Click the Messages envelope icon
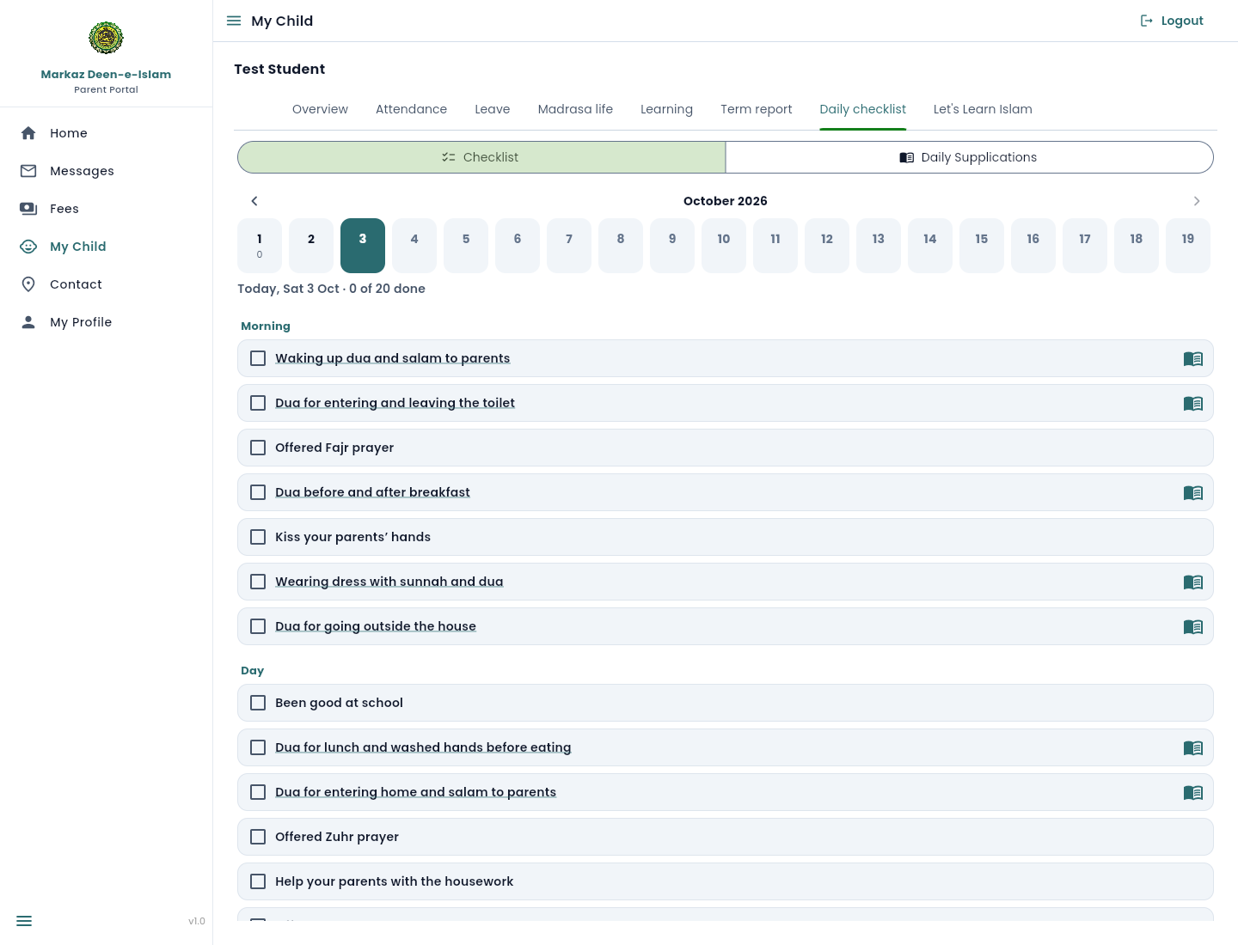Screen dimensions: 1238x945 click(28, 171)
